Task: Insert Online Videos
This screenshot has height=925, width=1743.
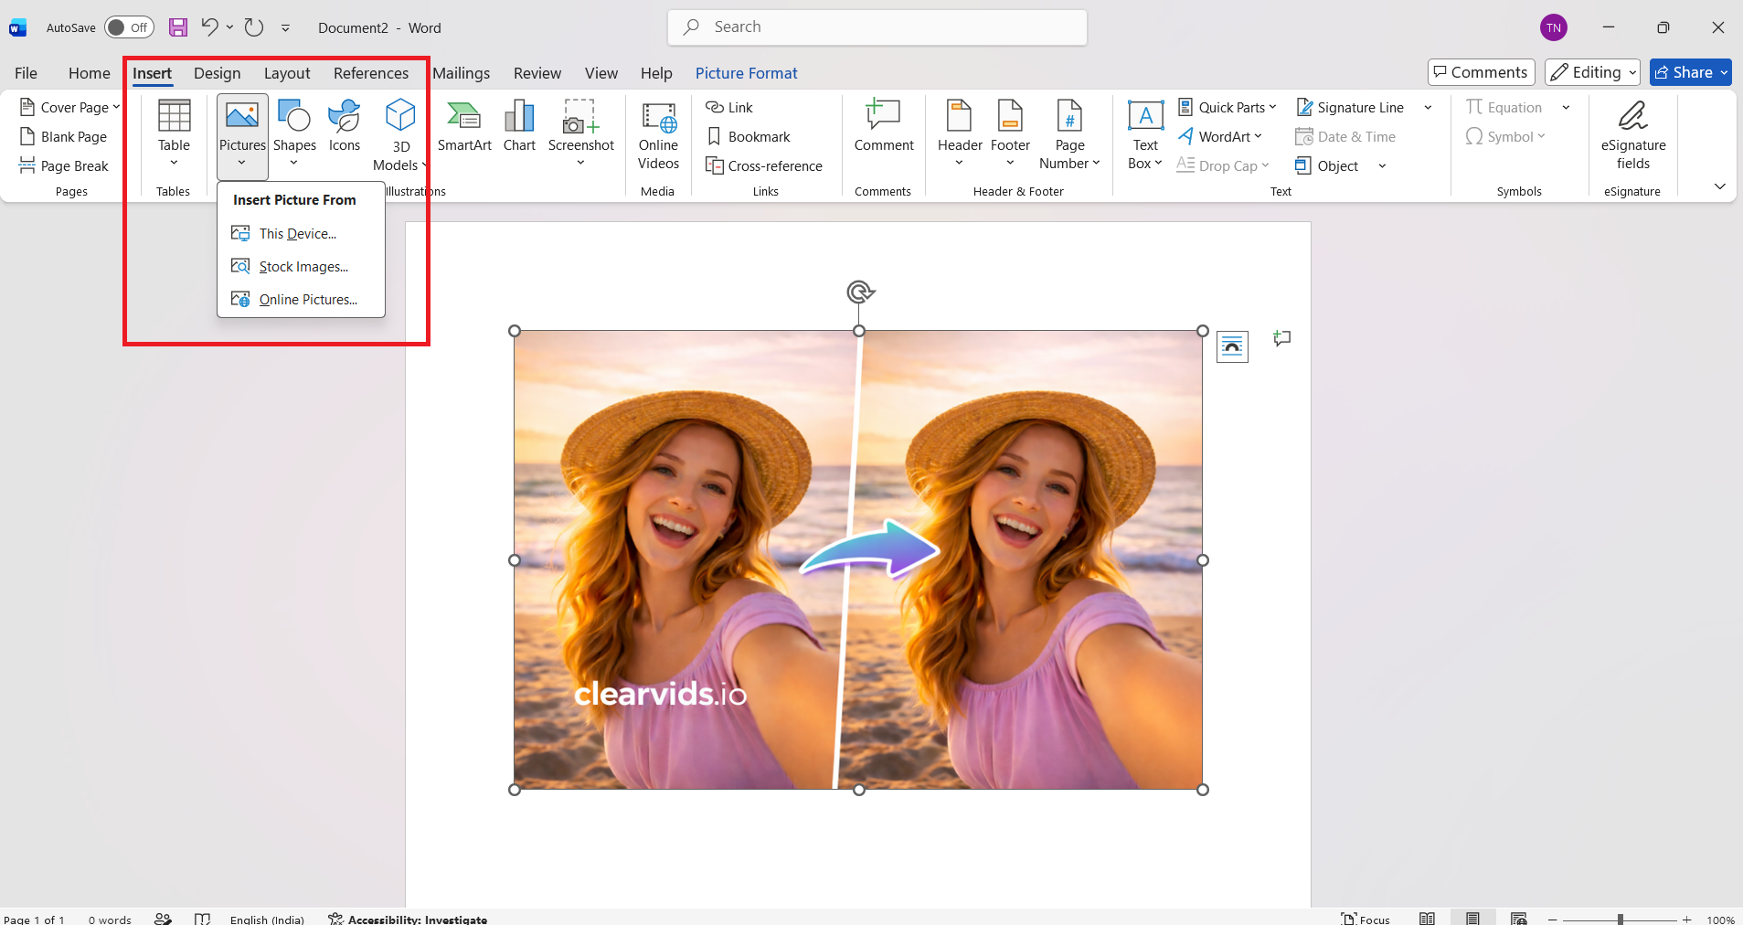Action: pos(658,135)
